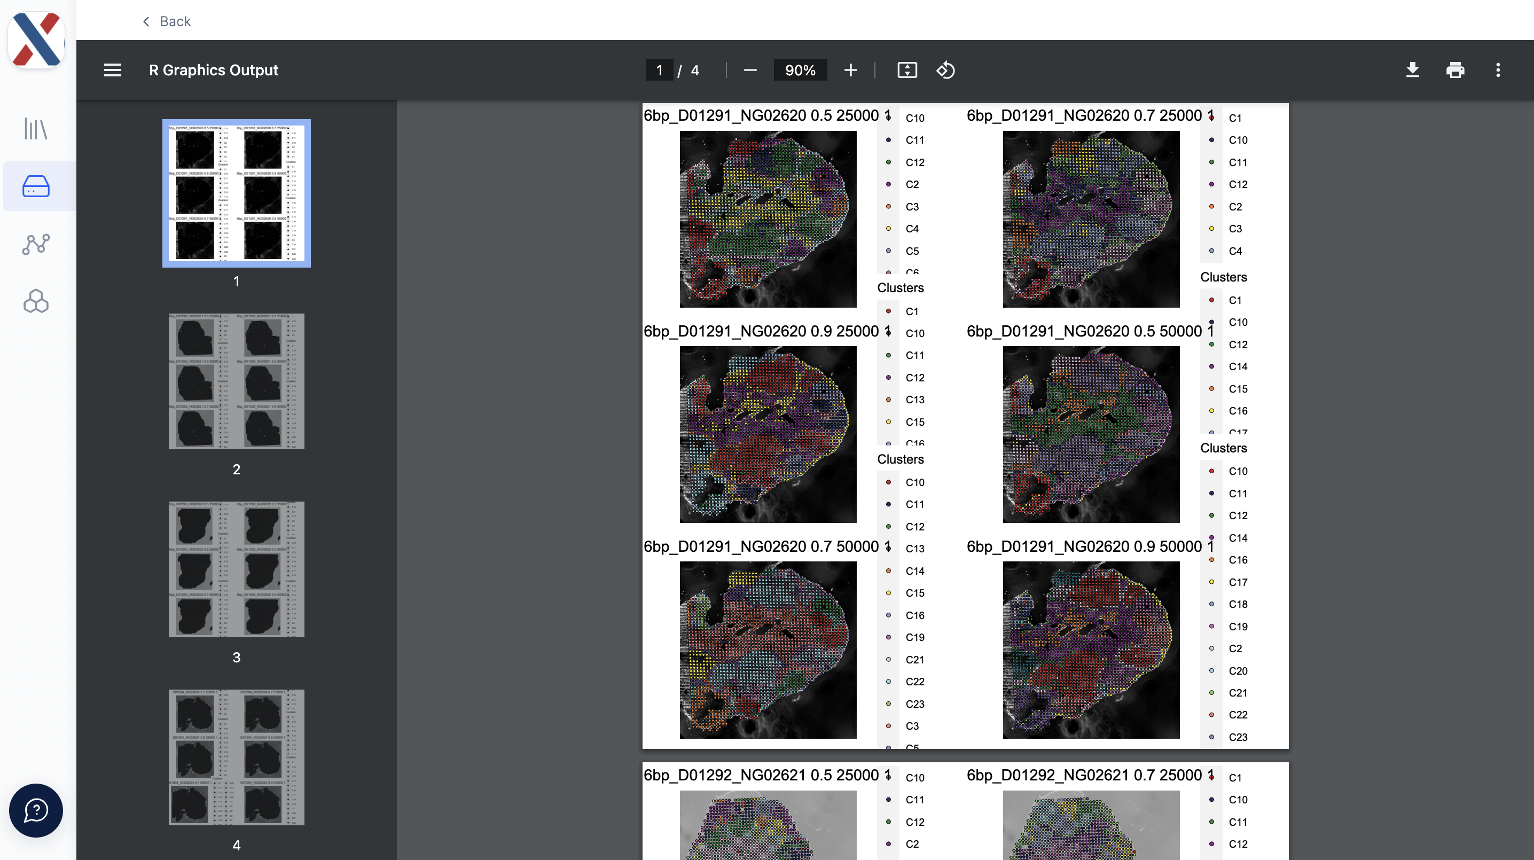This screenshot has width=1534, height=860.
Task: Toggle the PDF sidebar hamburger menu
Action: click(113, 71)
